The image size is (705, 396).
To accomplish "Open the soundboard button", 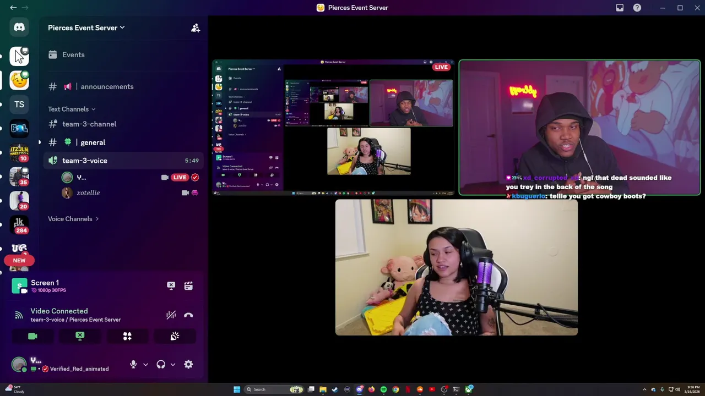I will tap(175, 336).
